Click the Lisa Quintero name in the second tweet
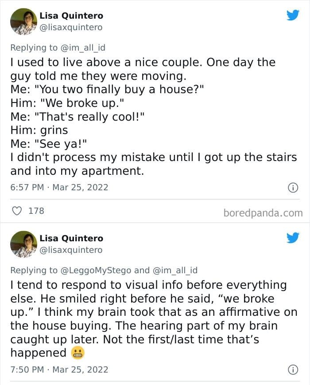The image size is (310, 385). click(71, 238)
